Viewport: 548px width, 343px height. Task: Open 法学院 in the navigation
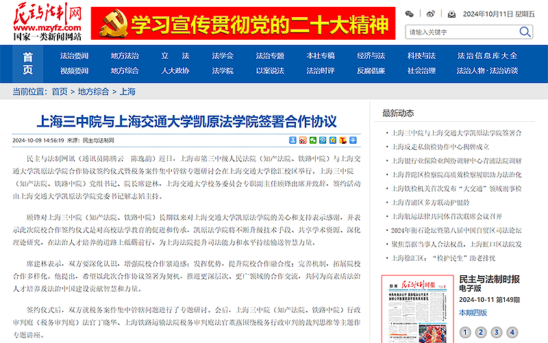[x=222, y=71]
